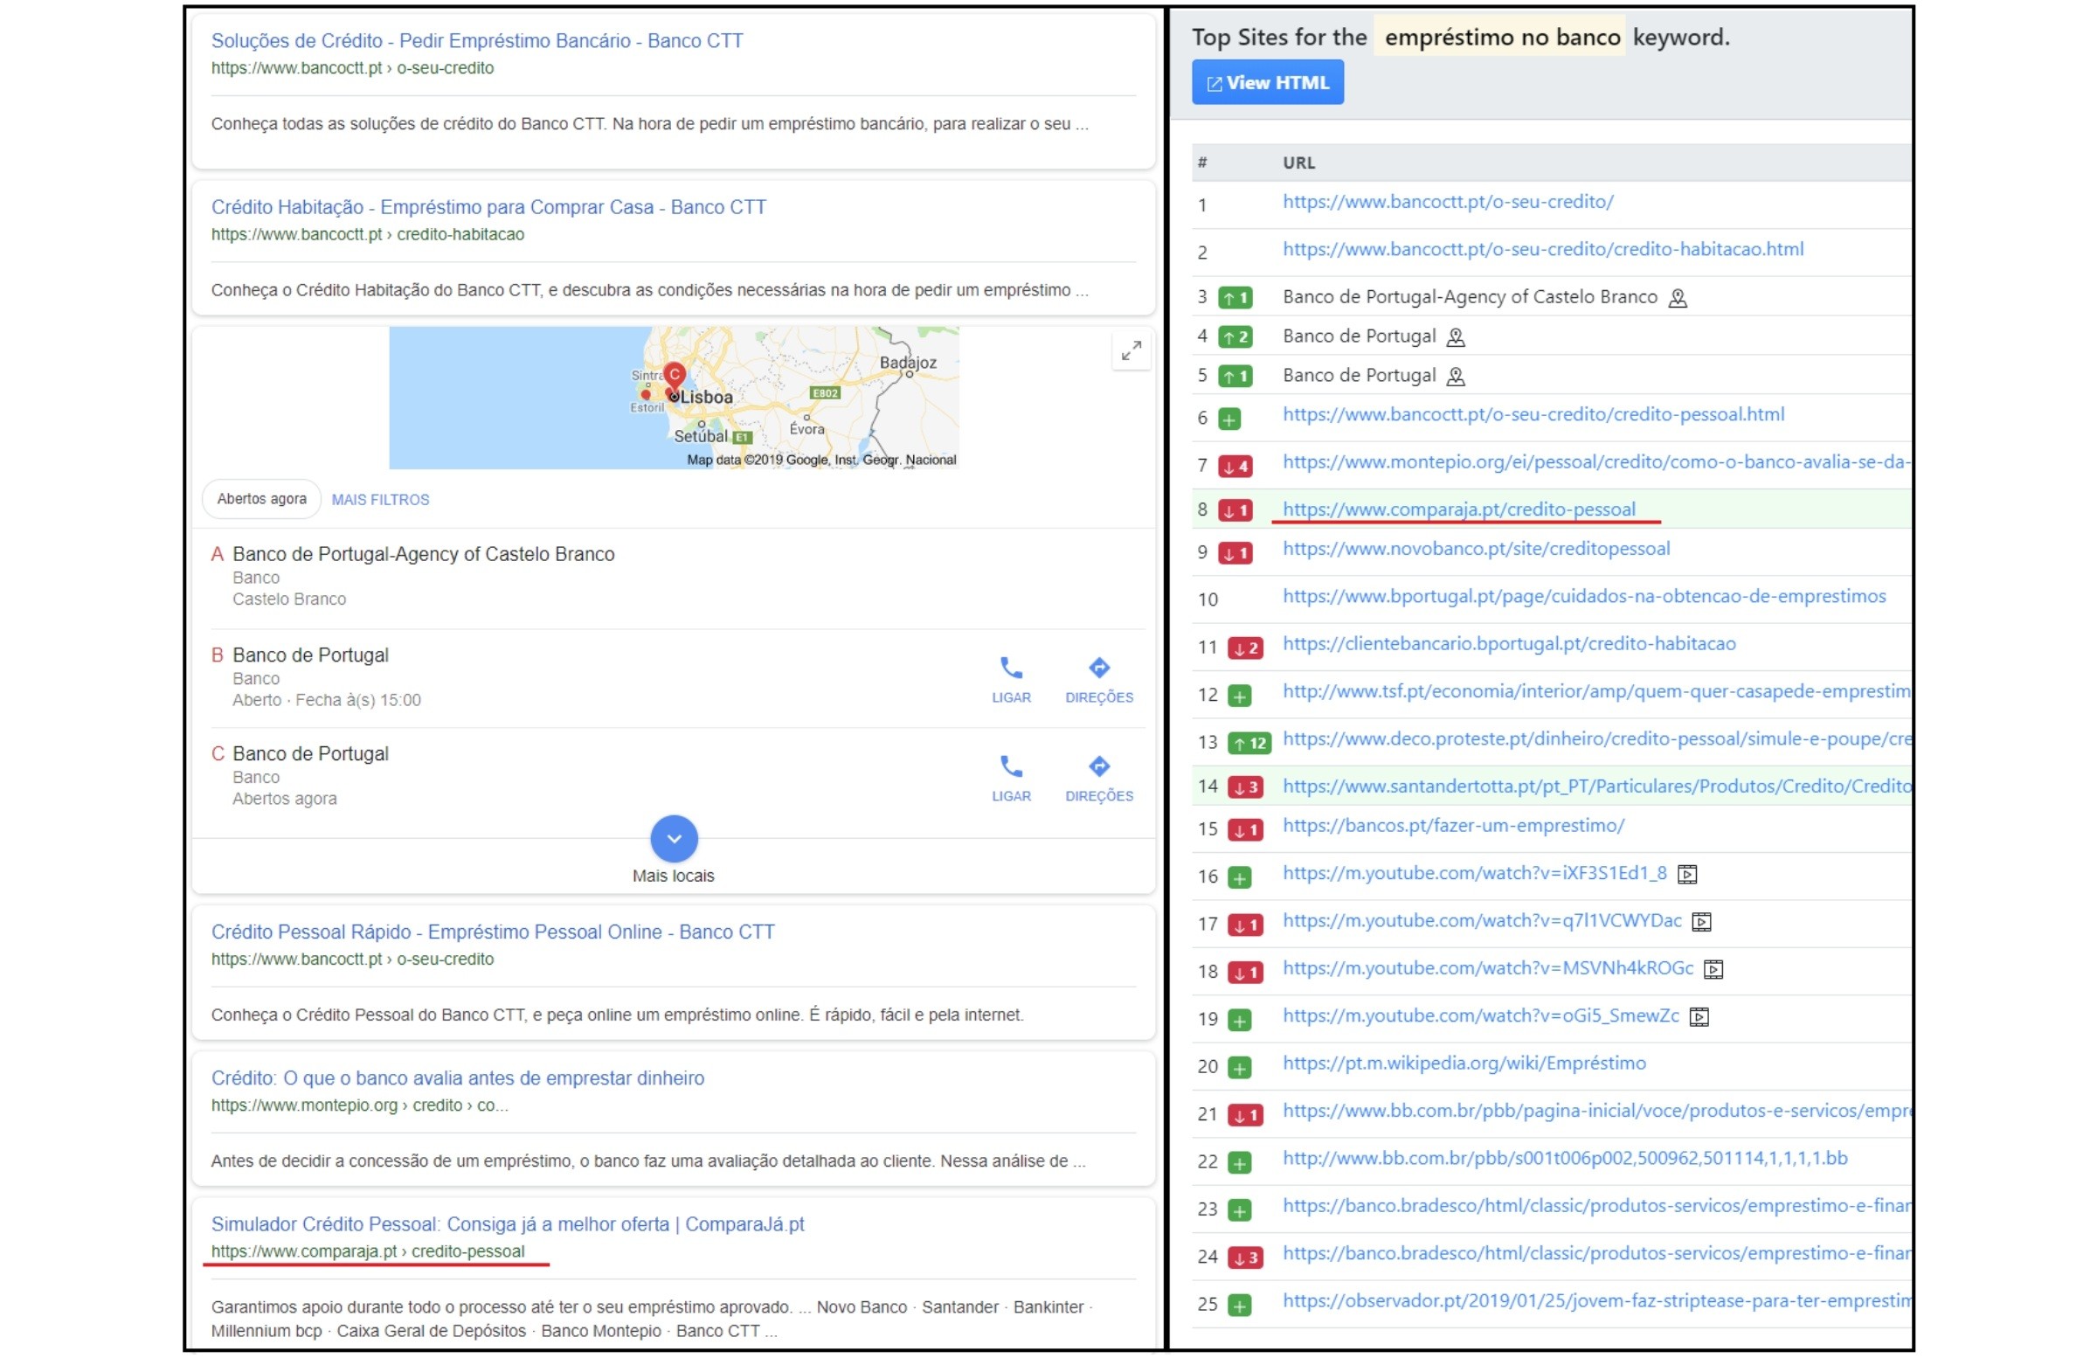Click the video icon beside the MSVNh4kROGc YouTube link
Viewport: 2097px width, 1358px height.
[1713, 969]
